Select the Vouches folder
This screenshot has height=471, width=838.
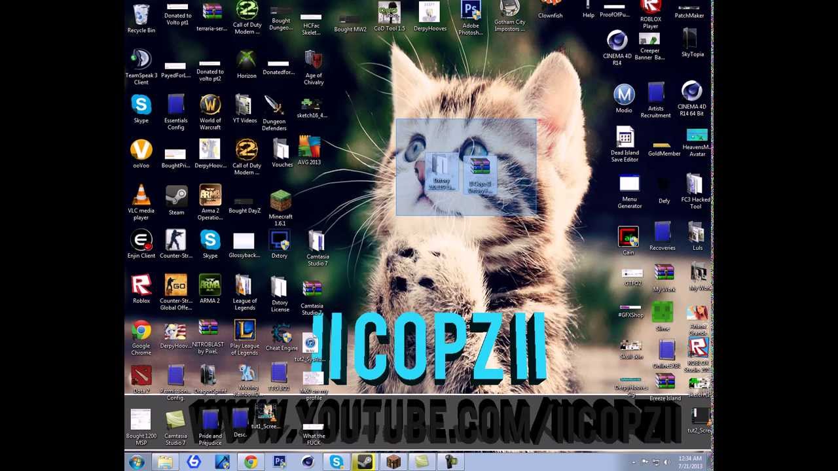pos(282,154)
